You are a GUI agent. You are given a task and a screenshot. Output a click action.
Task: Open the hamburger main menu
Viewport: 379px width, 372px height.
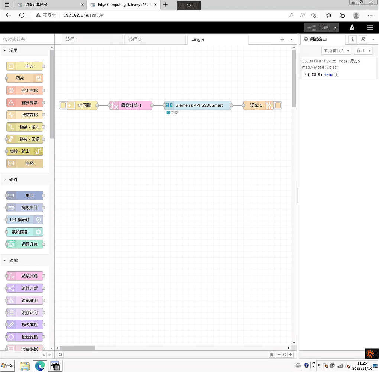370,27
